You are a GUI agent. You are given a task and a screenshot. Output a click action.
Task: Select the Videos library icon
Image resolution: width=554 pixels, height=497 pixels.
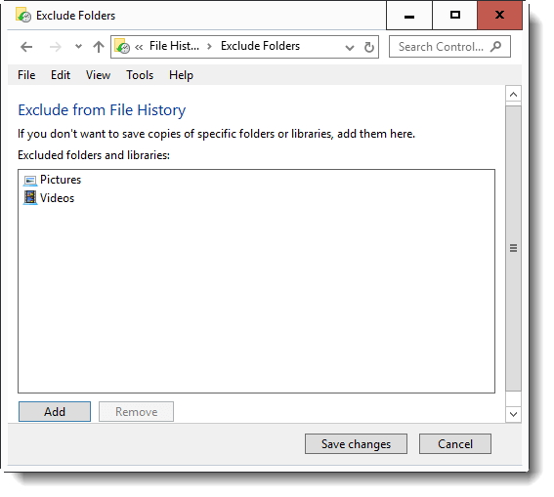tap(30, 197)
